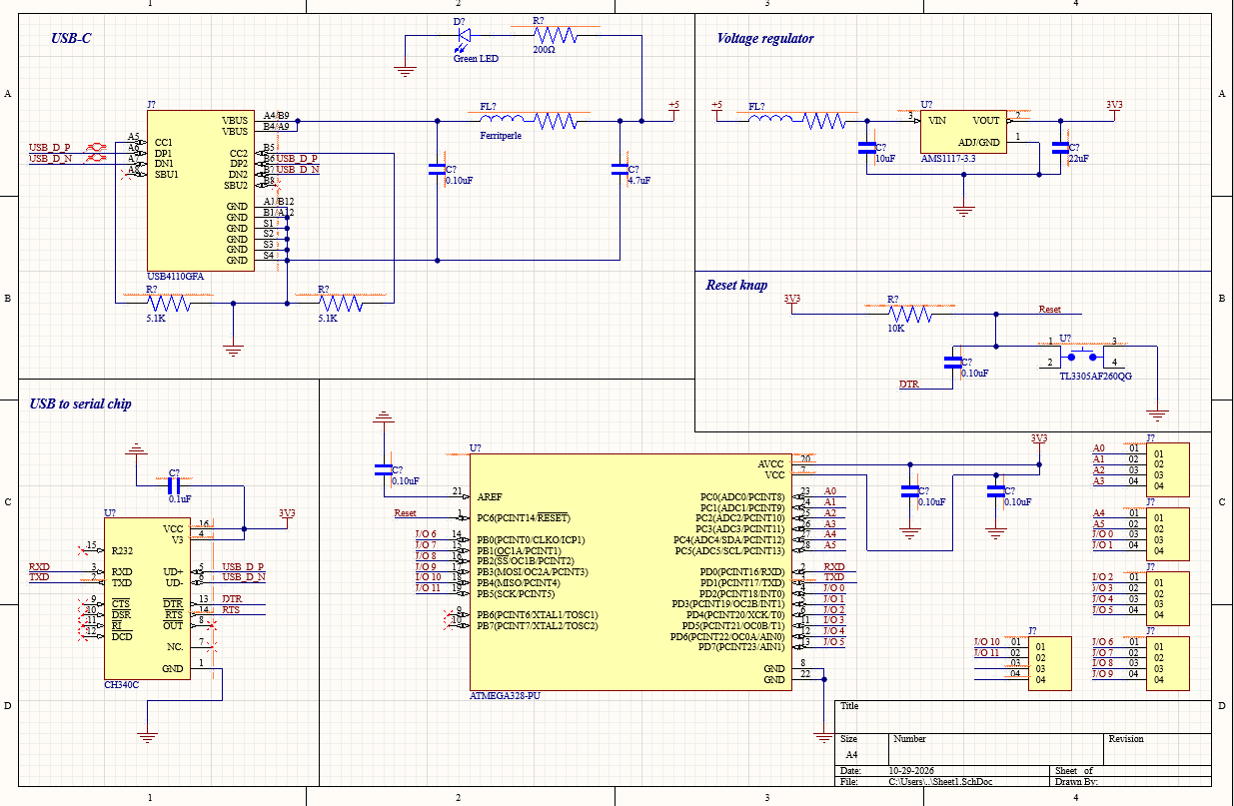The height and width of the screenshot is (806, 1234).
Task: Click the AMS1117-3.3 part label
Action: (x=946, y=158)
